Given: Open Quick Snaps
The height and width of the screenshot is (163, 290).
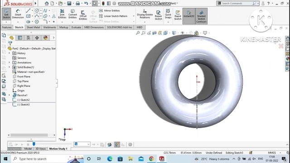Looking at the screenshot, I should 168,14.
